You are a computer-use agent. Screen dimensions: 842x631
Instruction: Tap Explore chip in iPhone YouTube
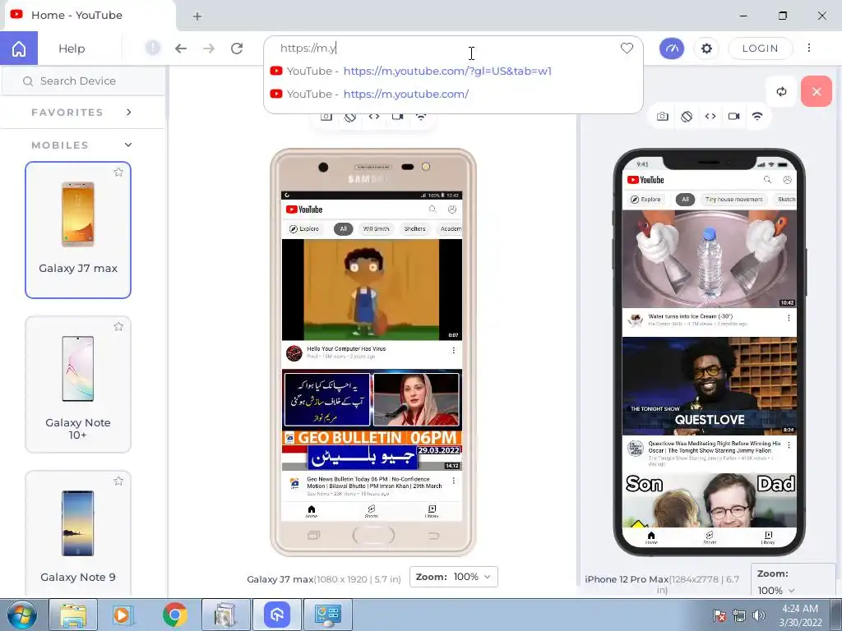(646, 200)
